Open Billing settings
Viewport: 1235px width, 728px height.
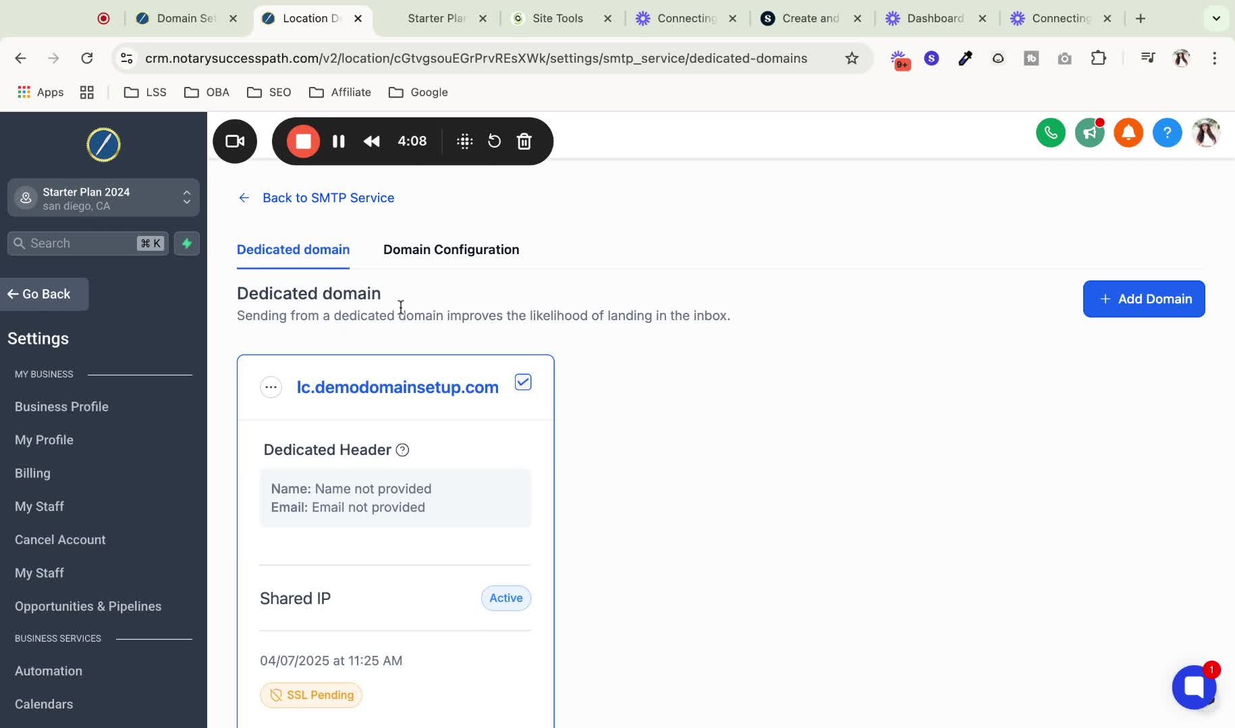32,473
